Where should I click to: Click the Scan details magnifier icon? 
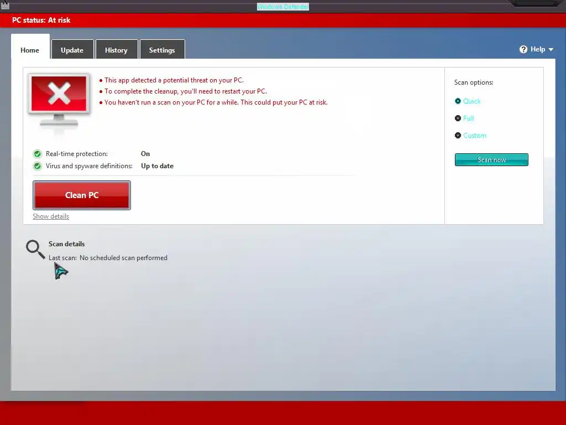pos(35,250)
